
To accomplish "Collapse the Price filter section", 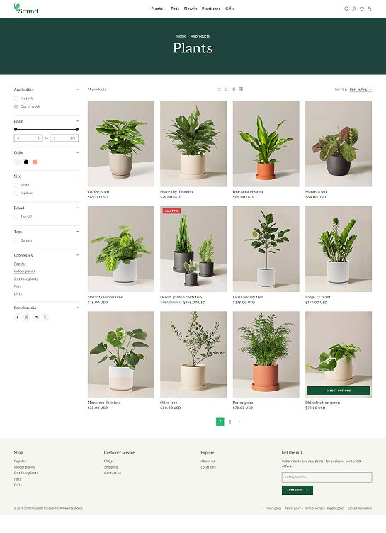I will [78, 121].
